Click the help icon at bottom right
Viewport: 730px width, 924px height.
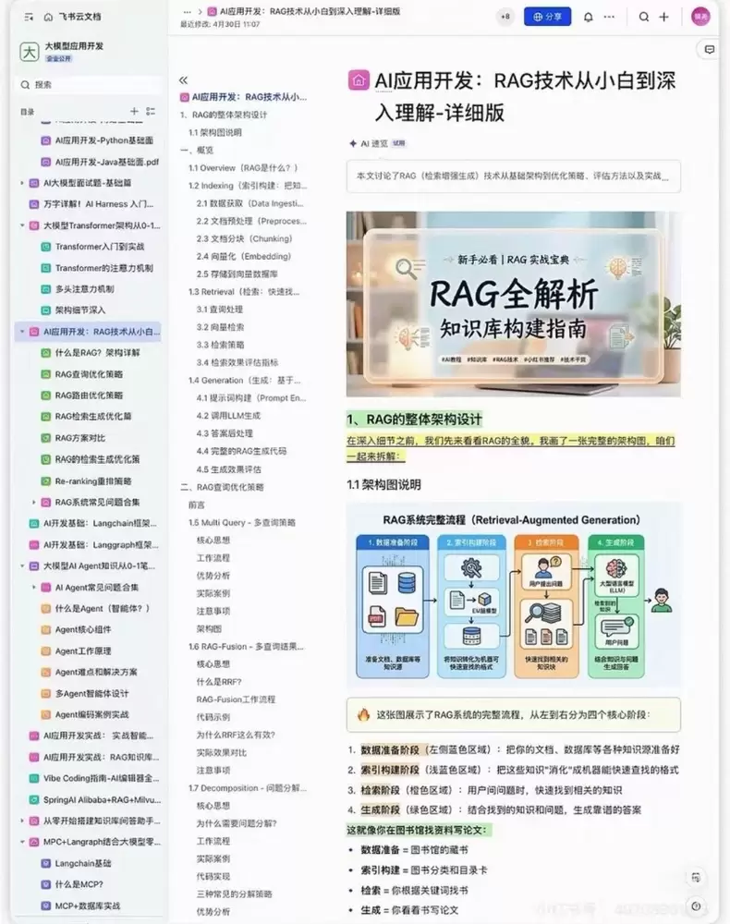coord(696,906)
